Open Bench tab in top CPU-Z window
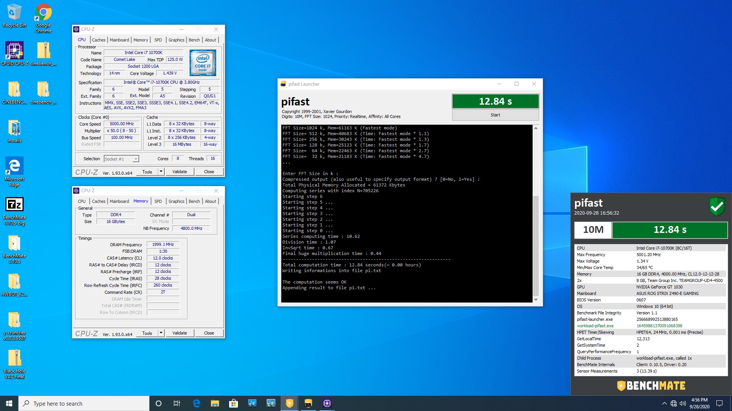Image resolution: width=732 pixels, height=411 pixels. (194, 40)
